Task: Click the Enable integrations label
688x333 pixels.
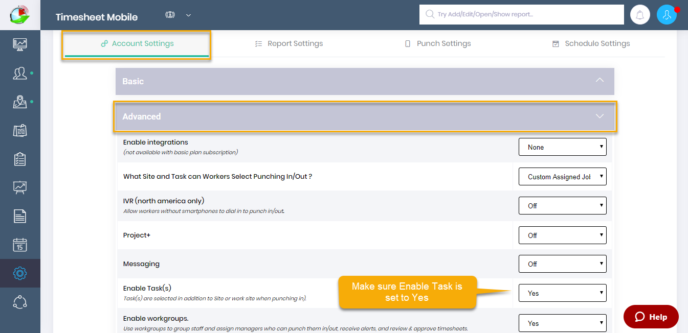Action: (156, 142)
